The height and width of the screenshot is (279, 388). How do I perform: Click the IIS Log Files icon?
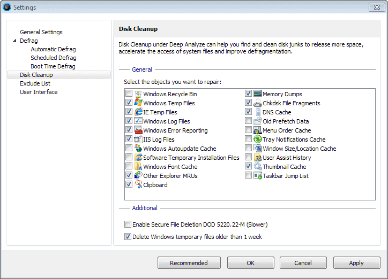(138, 139)
